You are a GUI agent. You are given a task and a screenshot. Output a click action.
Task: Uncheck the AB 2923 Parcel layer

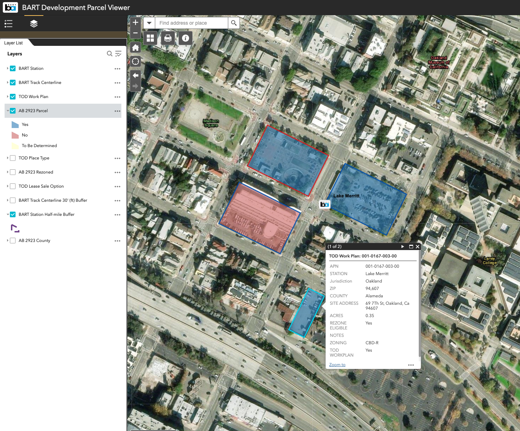pyautogui.click(x=13, y=111)
